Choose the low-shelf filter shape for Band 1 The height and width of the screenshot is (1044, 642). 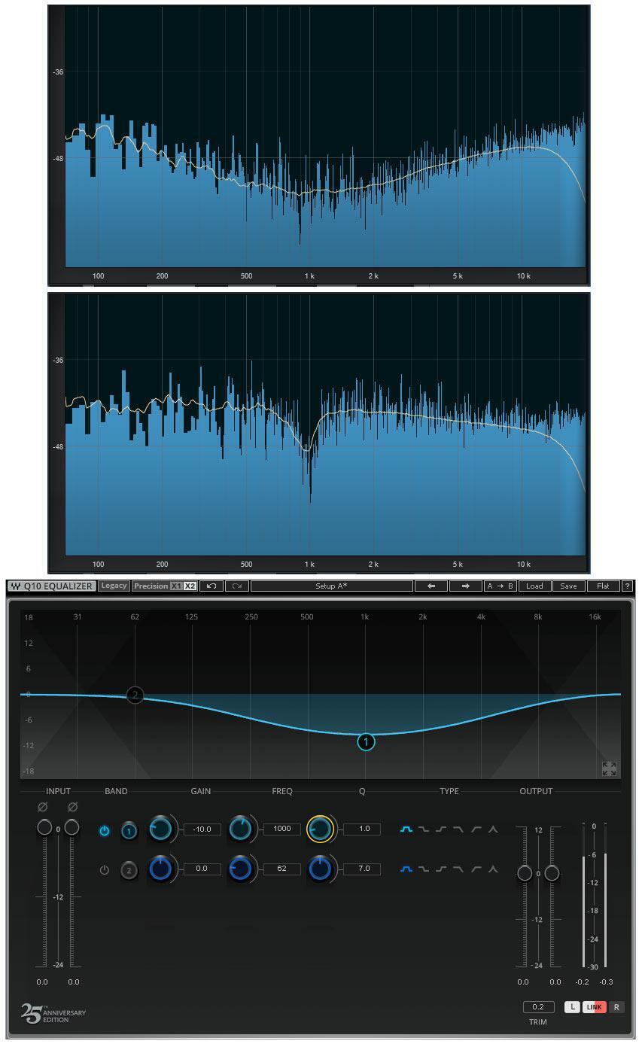(x=426, y=829)
